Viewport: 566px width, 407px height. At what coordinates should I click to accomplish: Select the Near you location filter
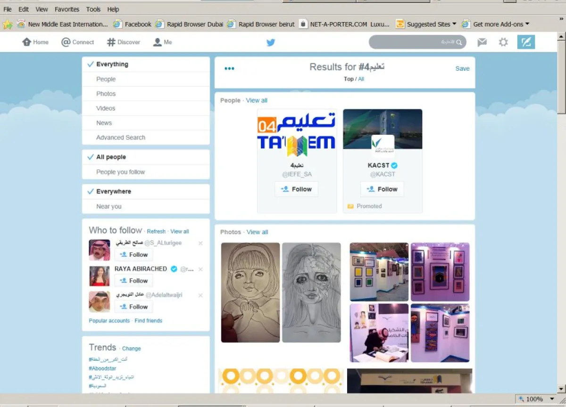click(x=109, y=206)
